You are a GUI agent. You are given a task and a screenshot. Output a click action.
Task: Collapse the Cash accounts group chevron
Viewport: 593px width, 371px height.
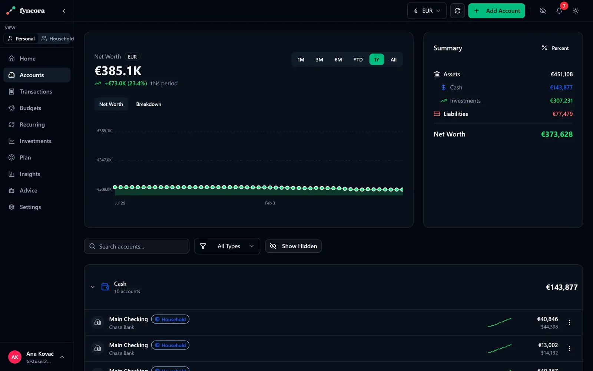point(93,287)
